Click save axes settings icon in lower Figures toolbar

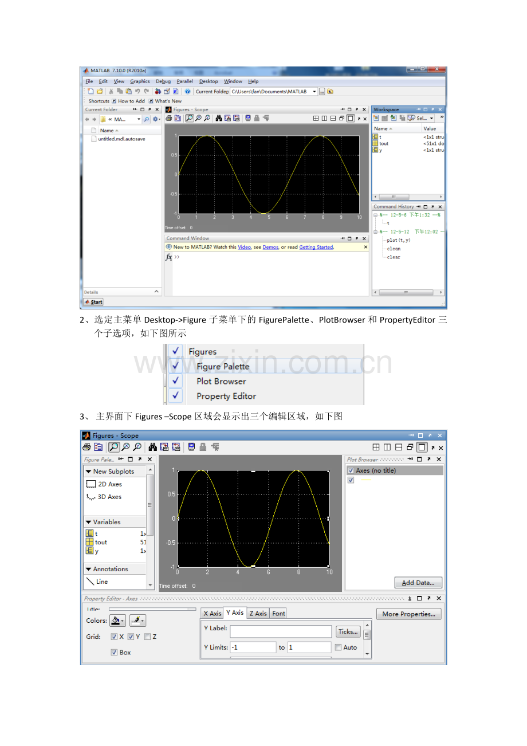click(164, 447)
